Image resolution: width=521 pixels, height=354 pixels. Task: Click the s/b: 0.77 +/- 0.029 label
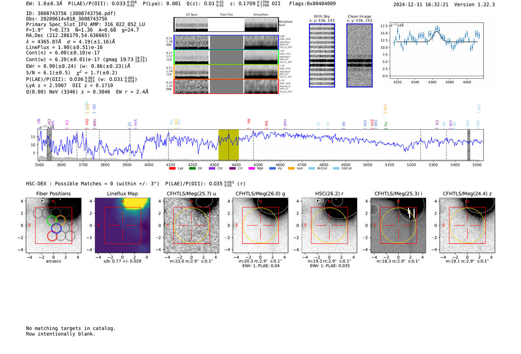click(x=122, y=261)
